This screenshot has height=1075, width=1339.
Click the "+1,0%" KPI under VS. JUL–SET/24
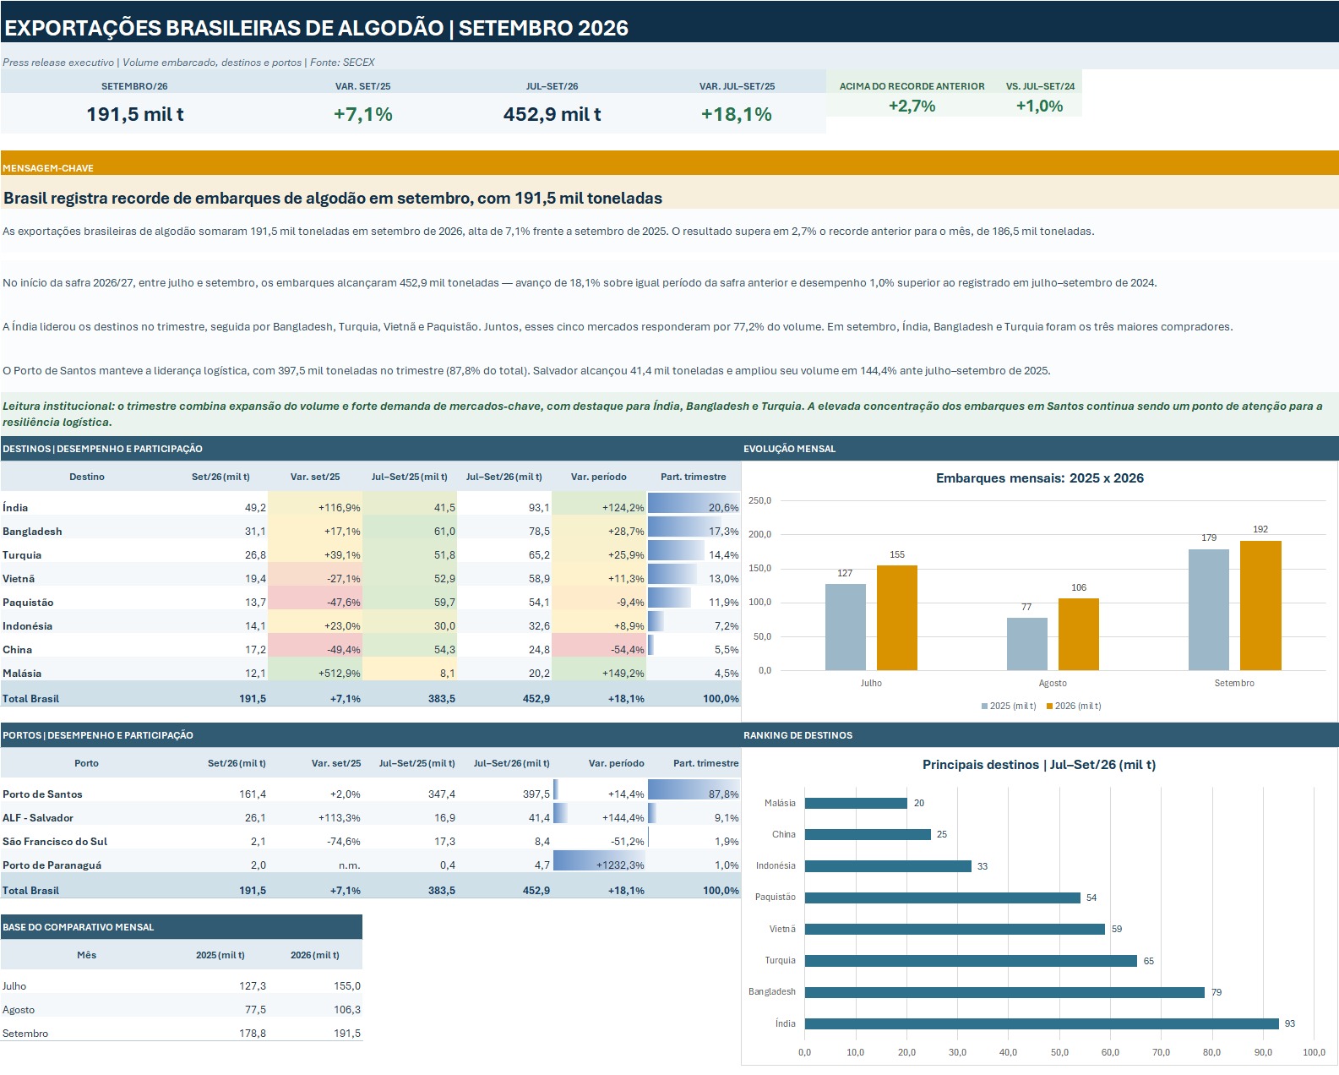[1039, 106]
